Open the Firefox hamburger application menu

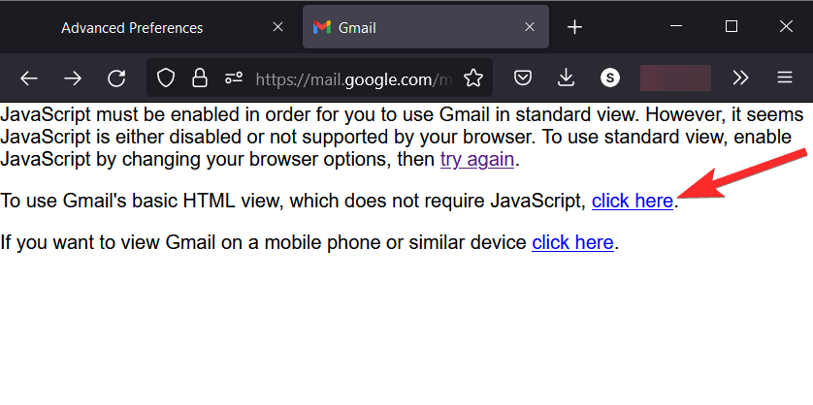click(785, 78)
